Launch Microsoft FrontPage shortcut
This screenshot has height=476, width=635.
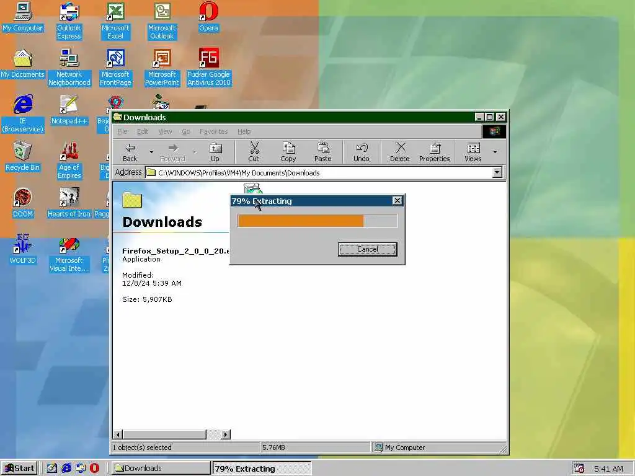(x=115, y=68)
